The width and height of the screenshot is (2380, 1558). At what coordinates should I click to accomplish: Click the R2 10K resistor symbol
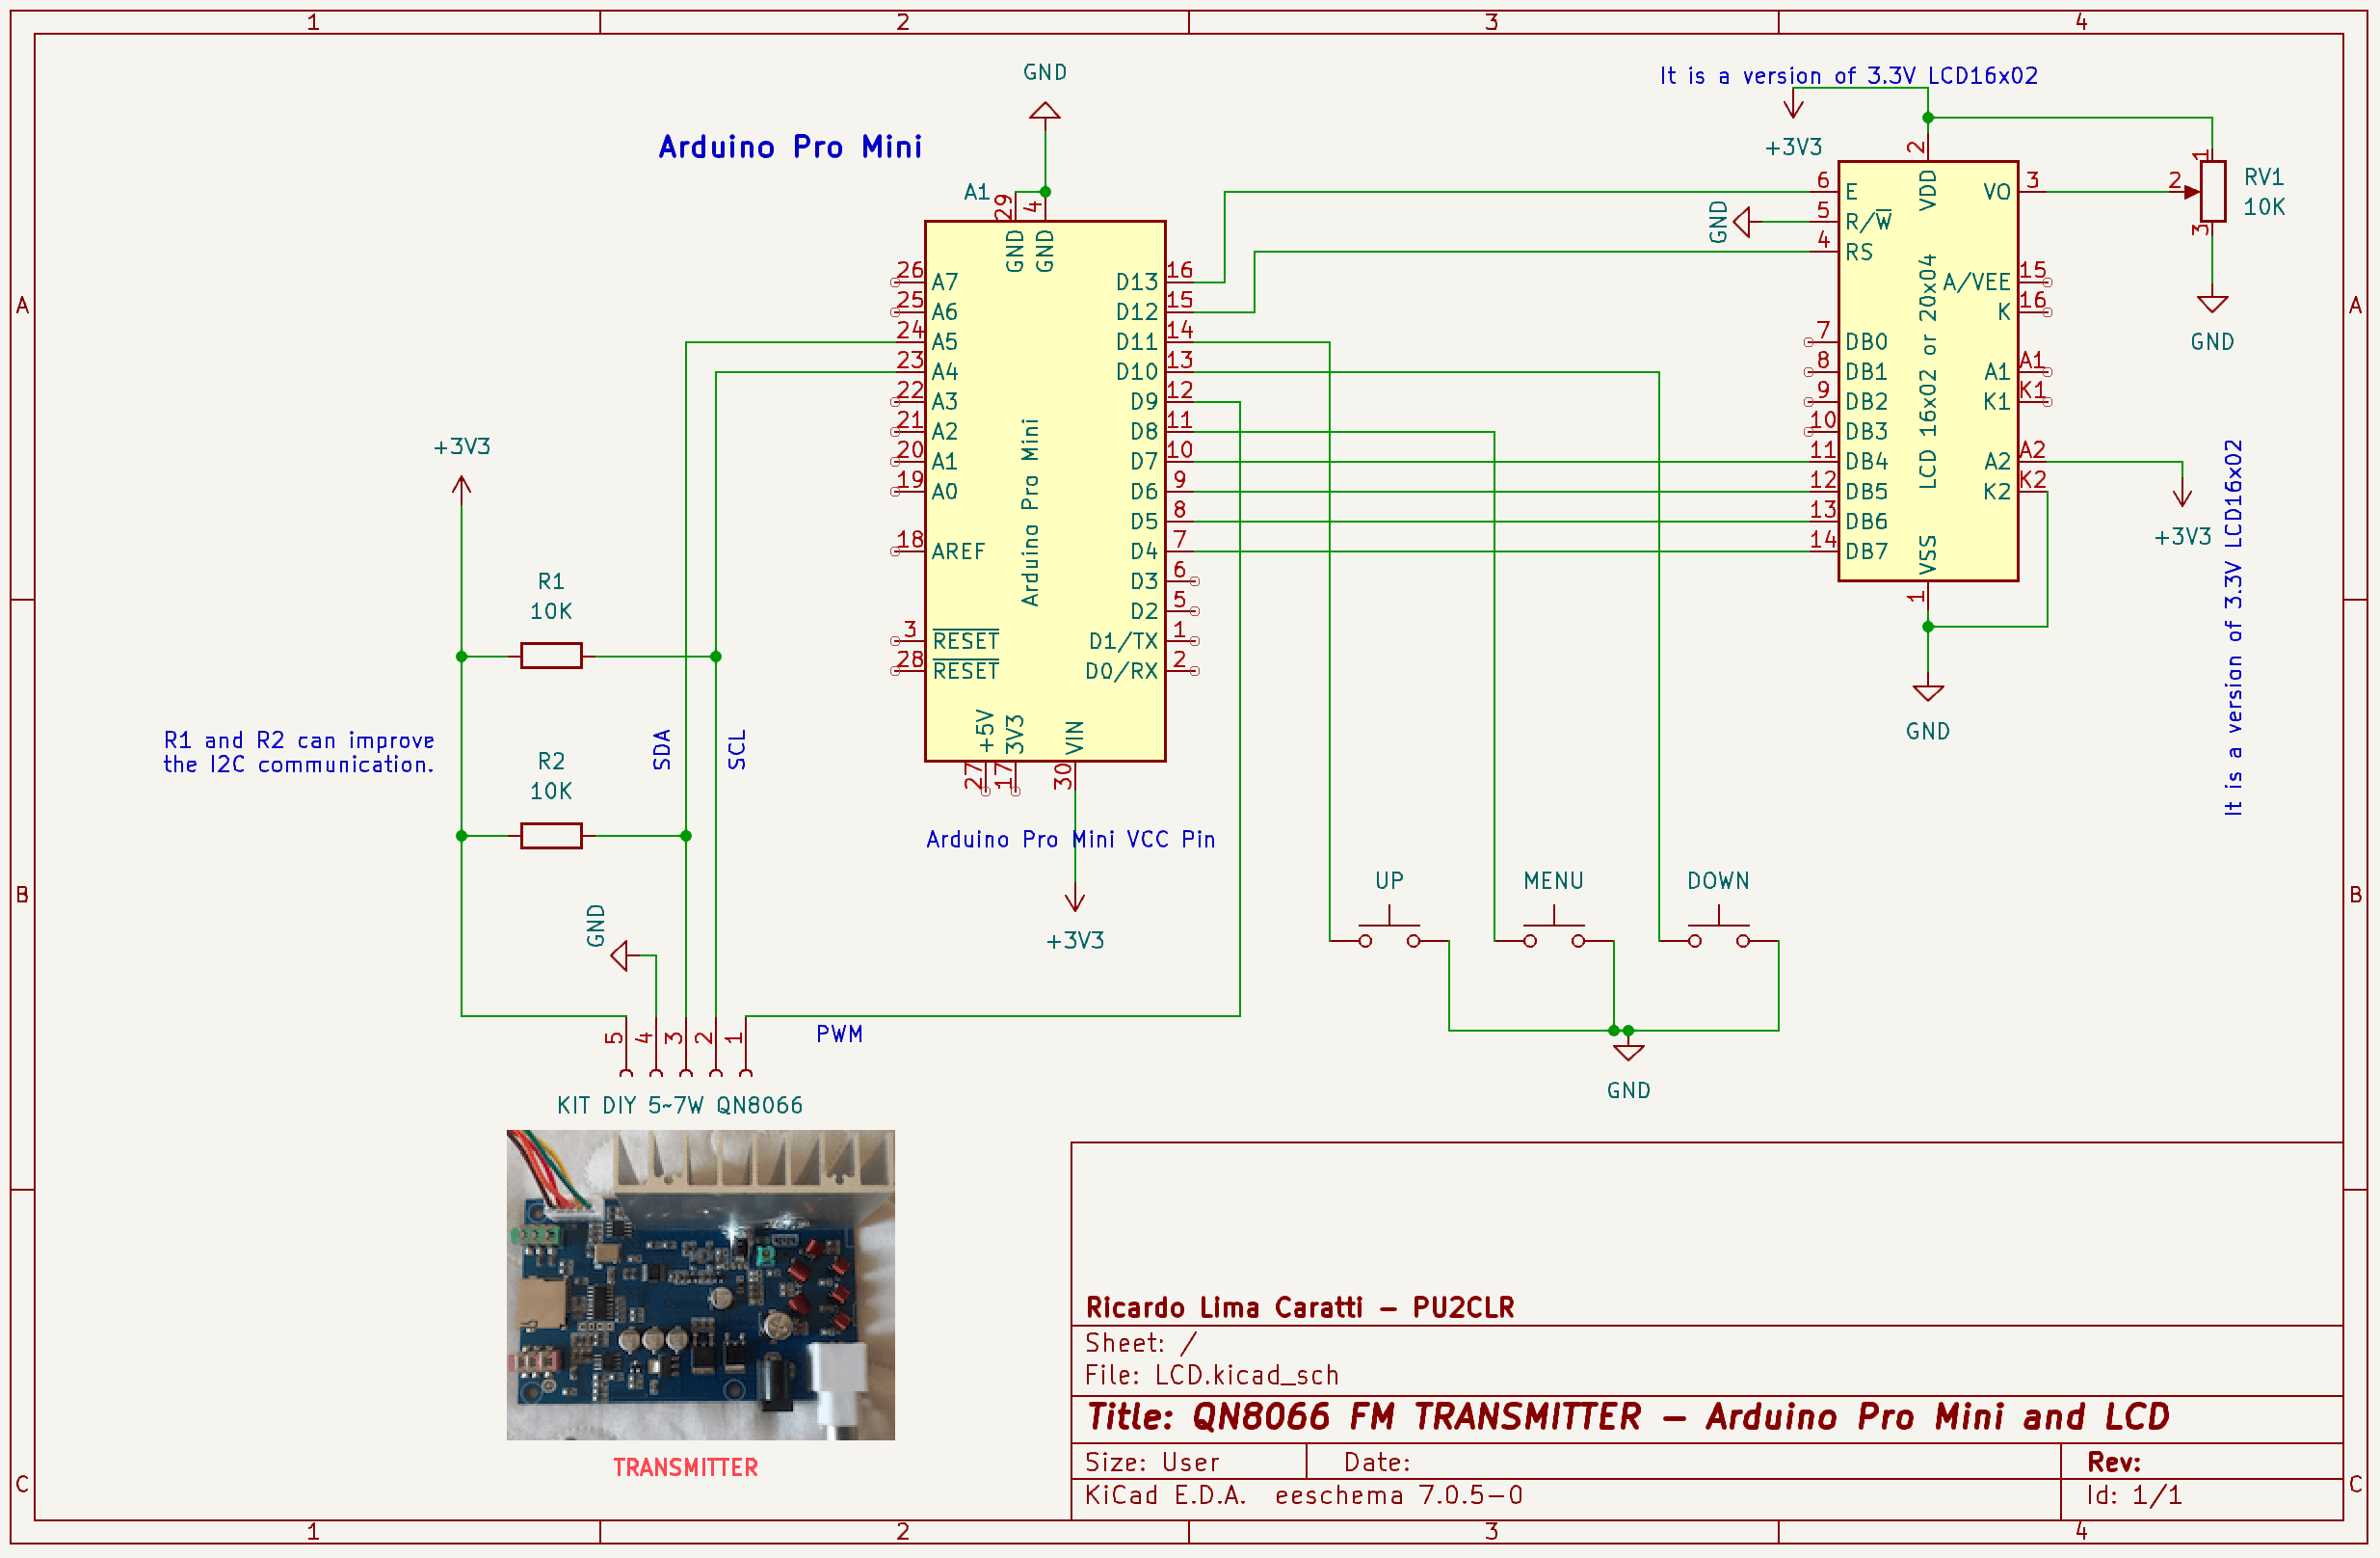[x=551, y=836]
